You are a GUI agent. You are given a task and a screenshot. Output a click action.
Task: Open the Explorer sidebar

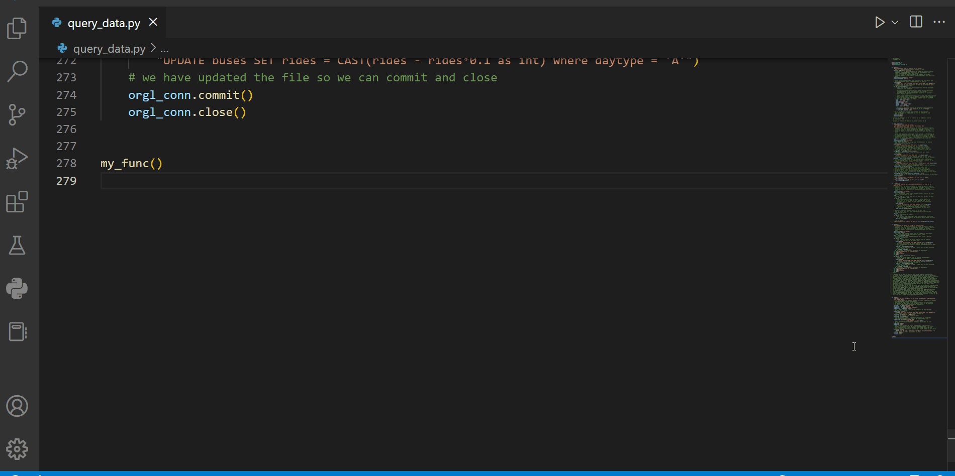[x=18, y=29]
